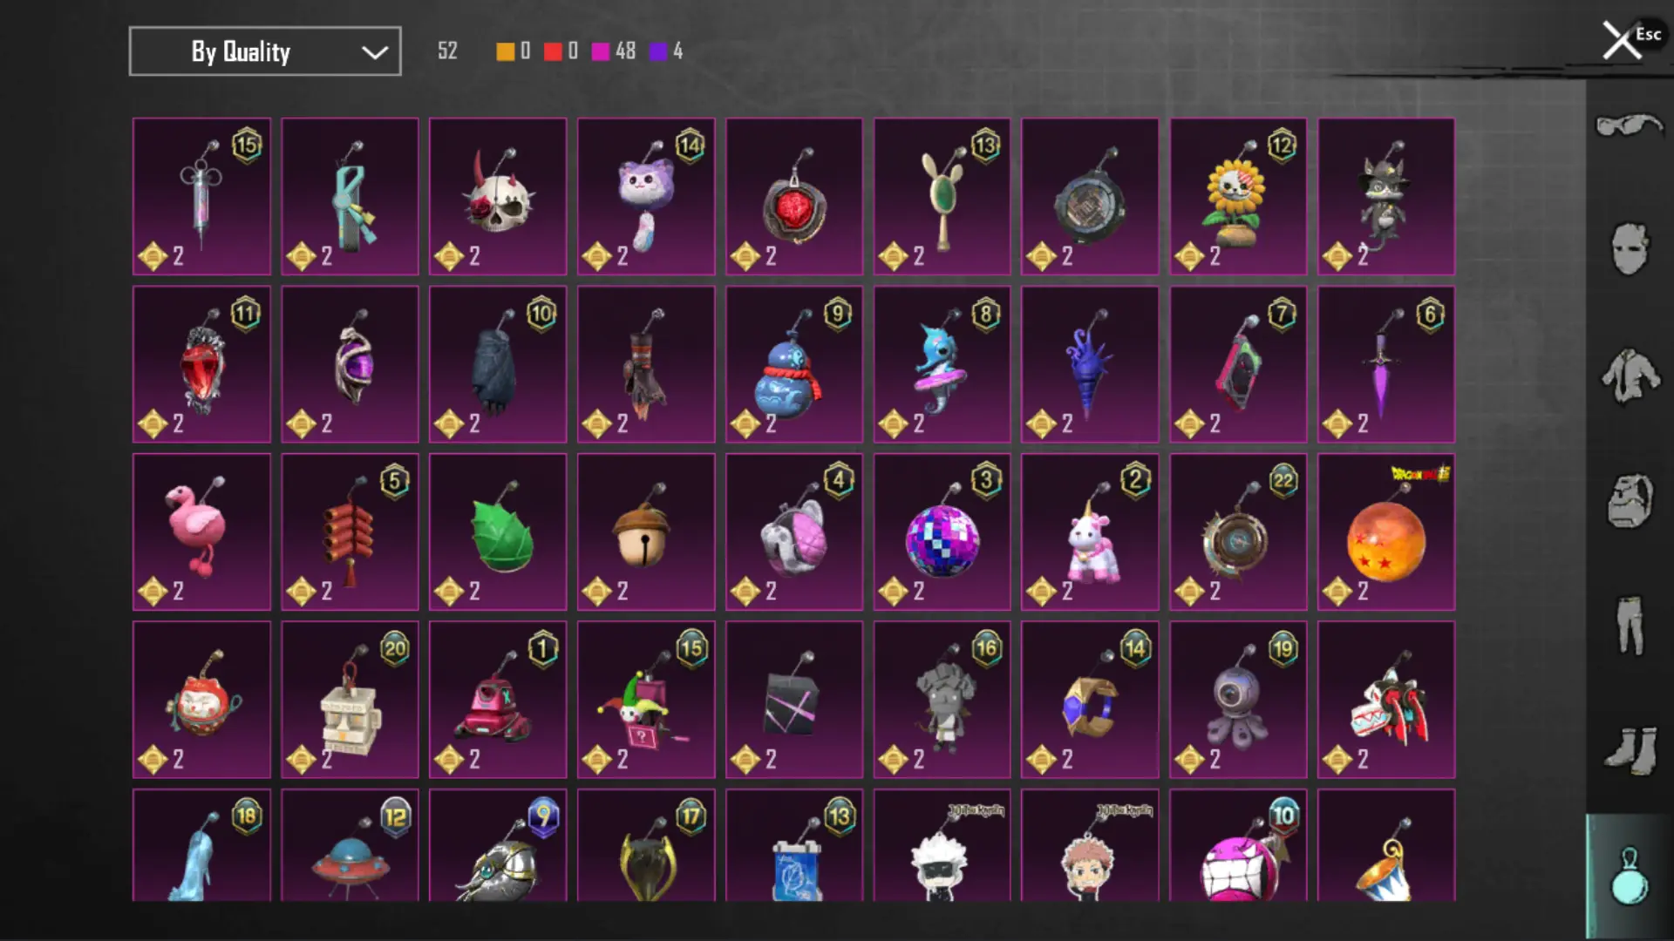Select the ornament charm category tab
1674x941 pixels.
pyautogui.click(x=1630, y=876)
